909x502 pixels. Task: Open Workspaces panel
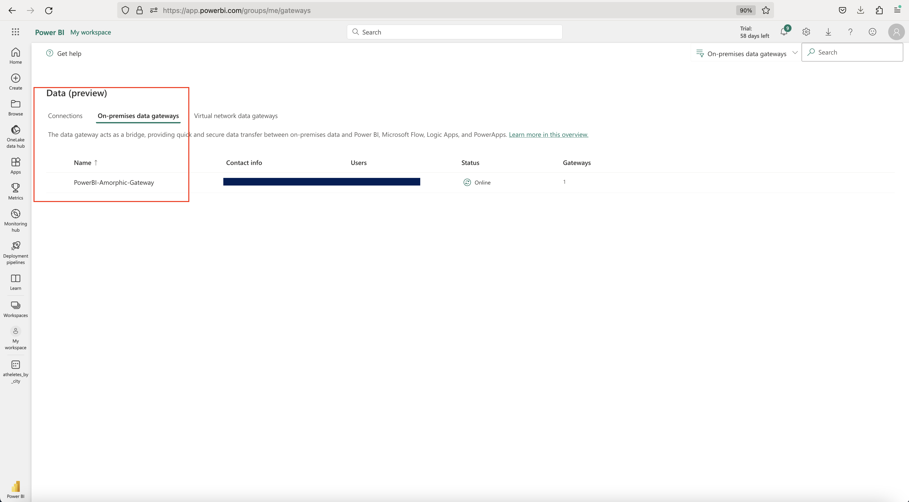tap(15, 309)
